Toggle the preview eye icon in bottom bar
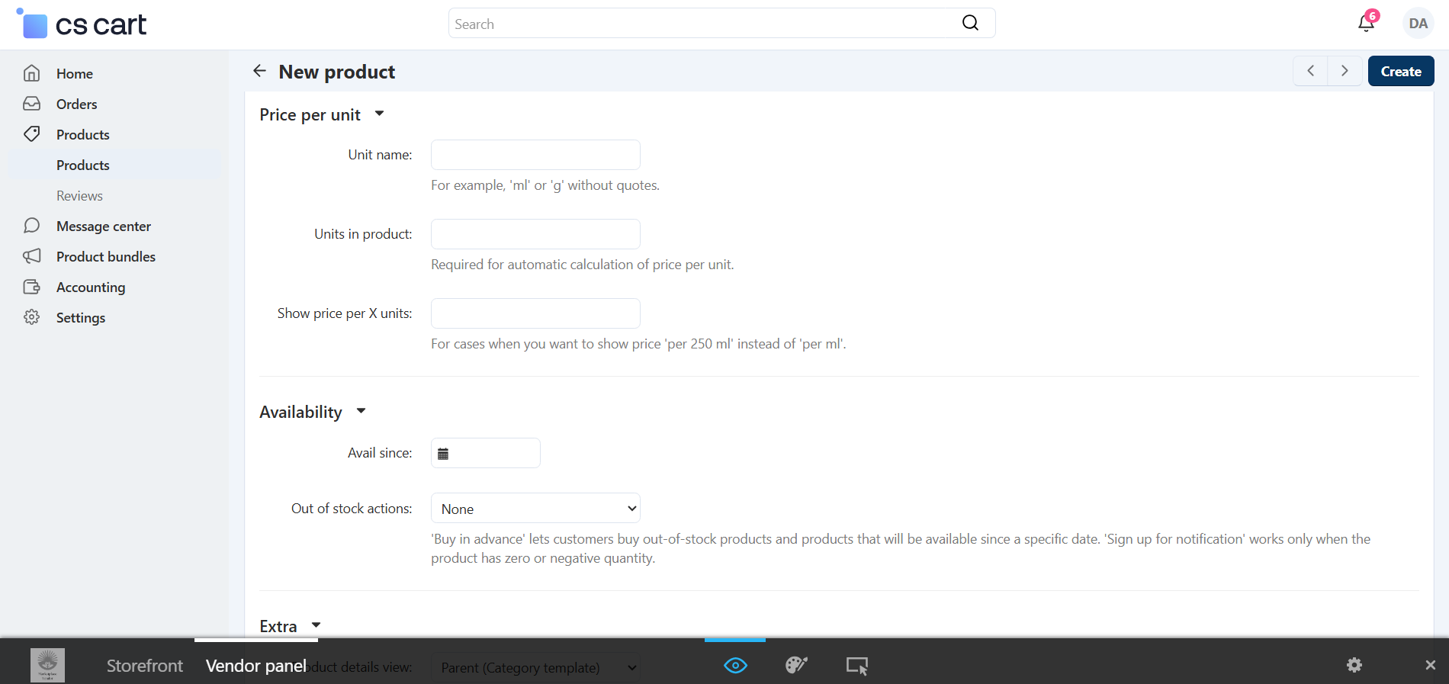 click(735, 665)
